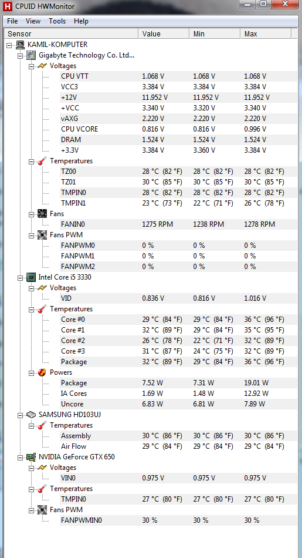Click the SAMSUNG HD103UJ hard drive icon
This screenshot has width=302, height=558.
[31, 415]
